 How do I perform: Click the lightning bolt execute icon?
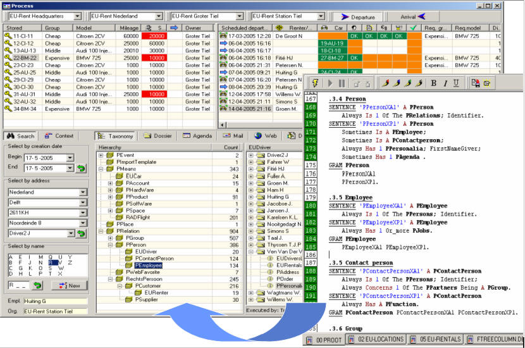(314, 83)
